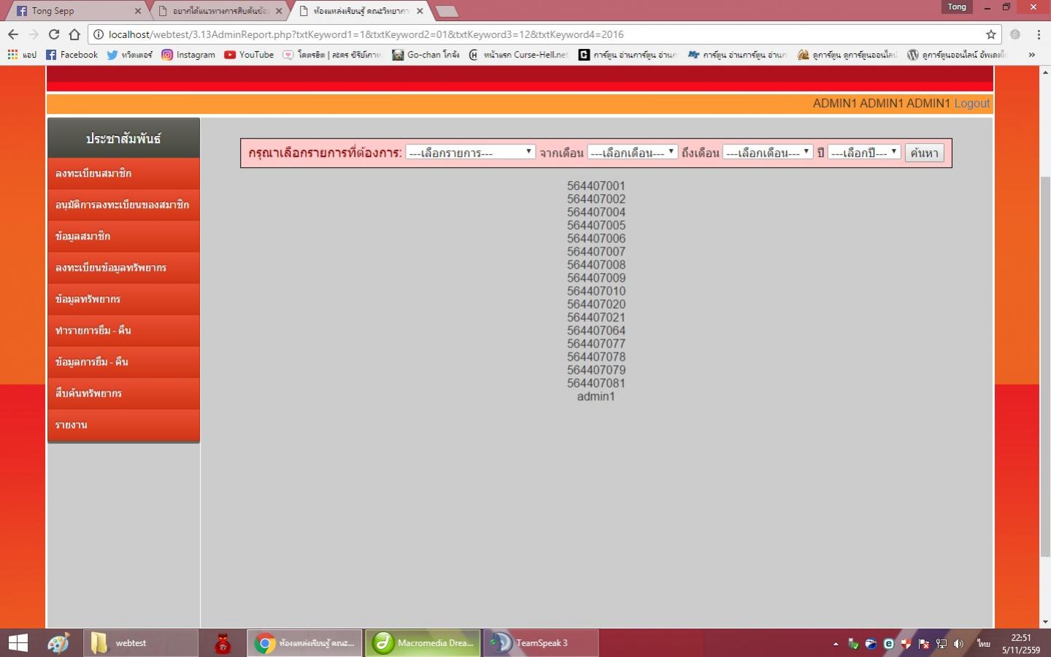
Task: Click the member ID 564407064
Action: click(596, 331)
